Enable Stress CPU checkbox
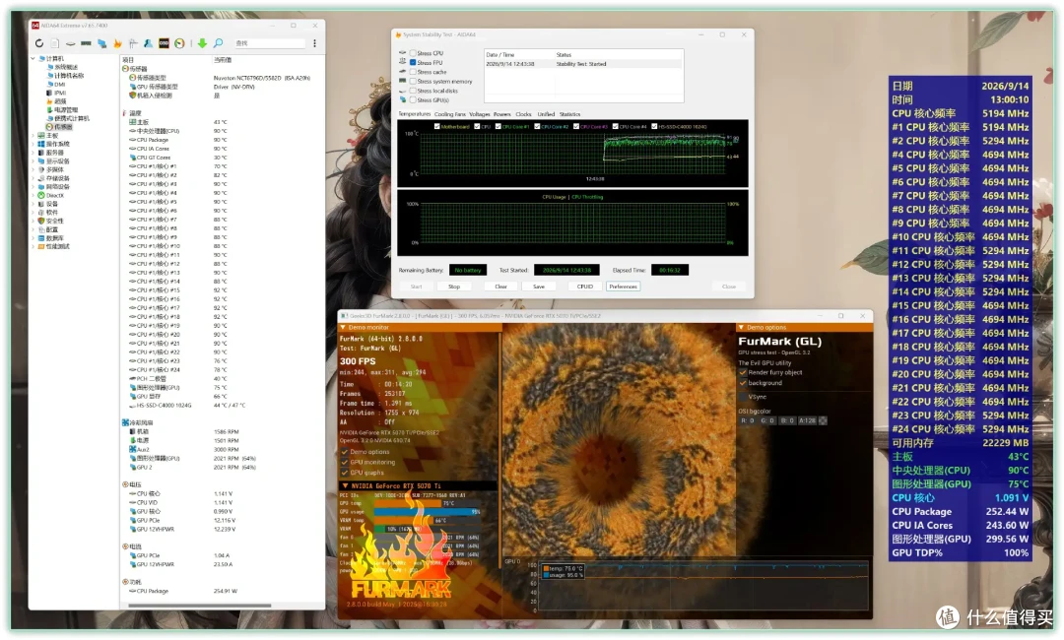Viewport: 1064px width, 640px height. pyautogui.click(x=413, y=53)
